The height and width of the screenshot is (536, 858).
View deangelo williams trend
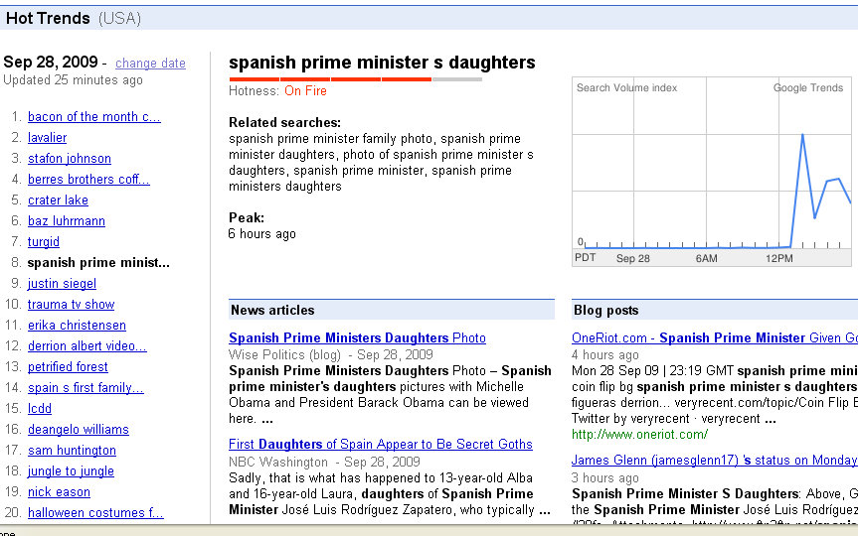point(79,430)
